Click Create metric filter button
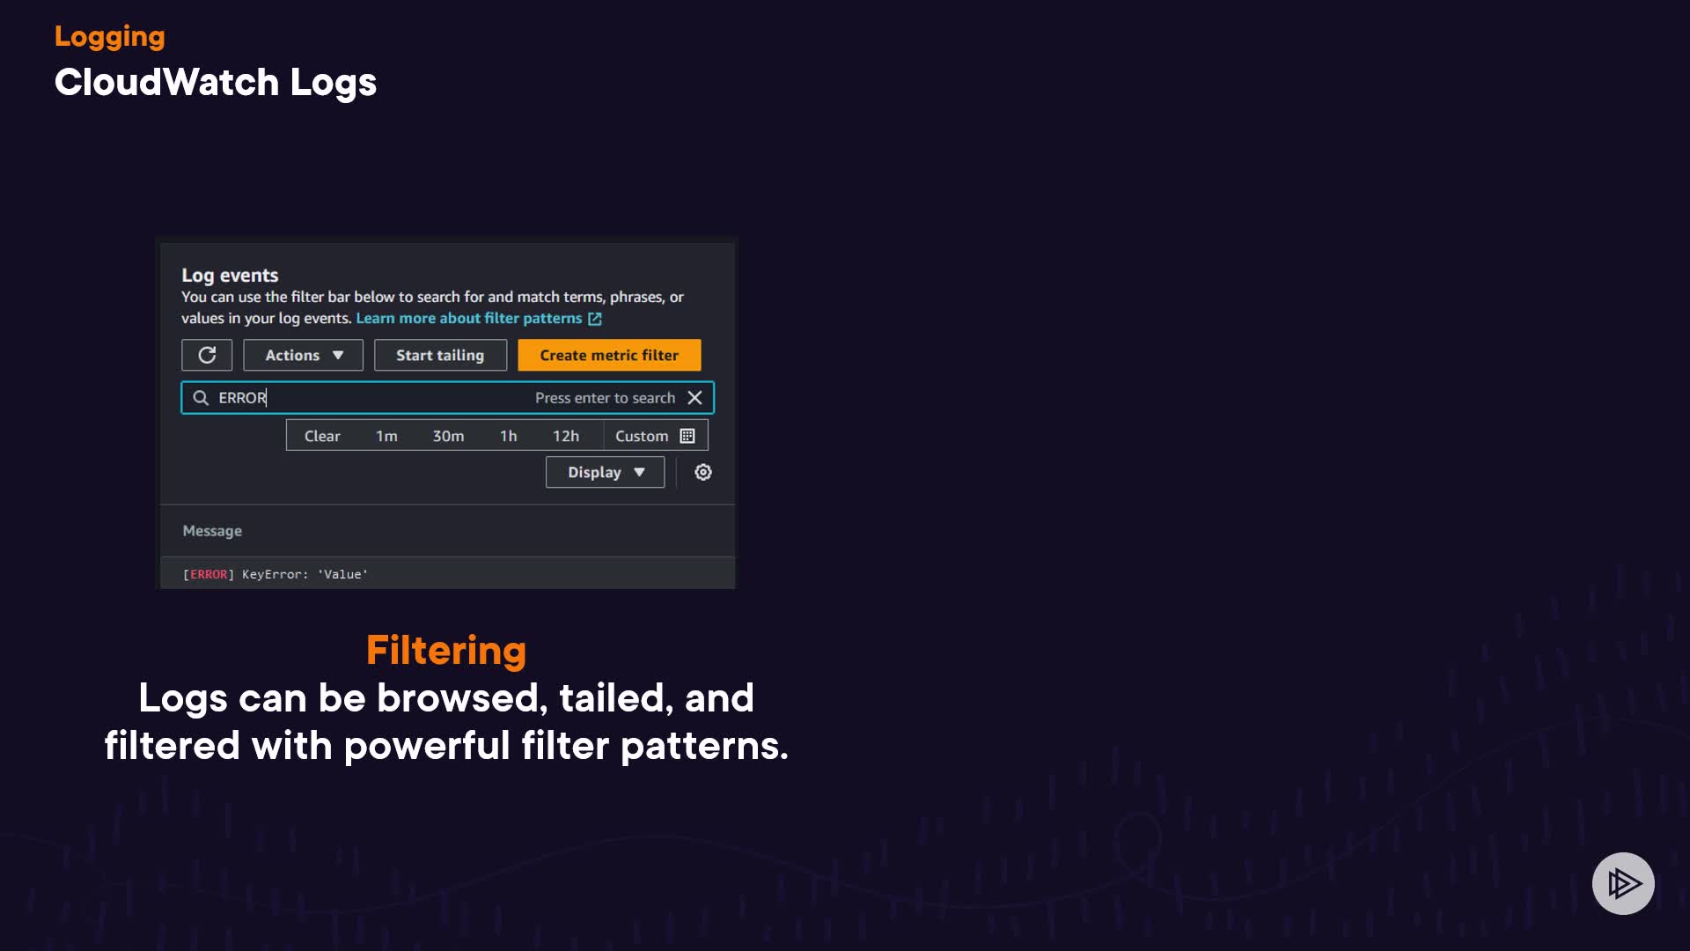The height and width of the screenshot is (951, 1690). pyautogui.click(x=609, y=355)
